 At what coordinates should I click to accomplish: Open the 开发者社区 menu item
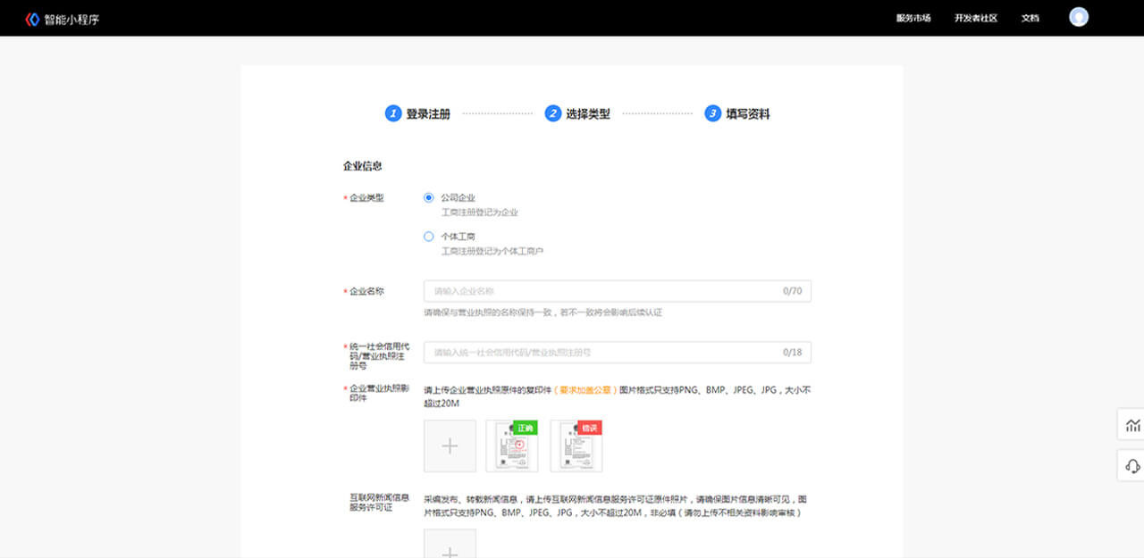point(974,17)
